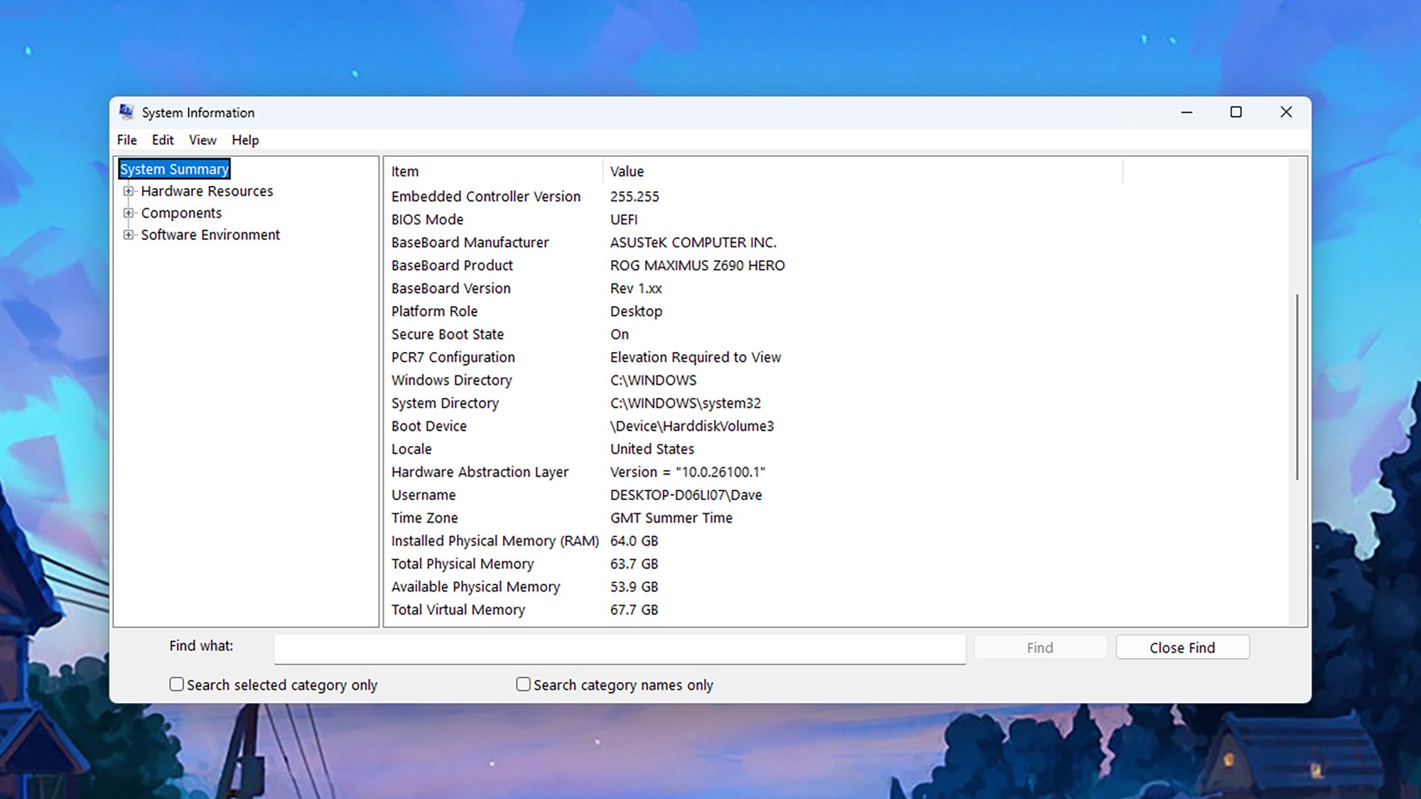This screenshot has height=799, width=1421.
Task: Click GMT Summer Time value
Action: click(x=671, y=518)
